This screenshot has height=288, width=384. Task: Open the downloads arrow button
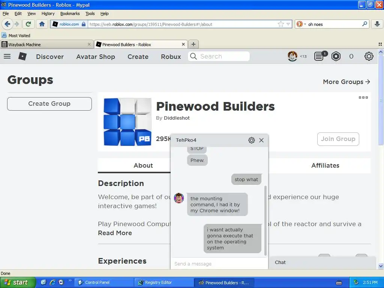point(377,24)
